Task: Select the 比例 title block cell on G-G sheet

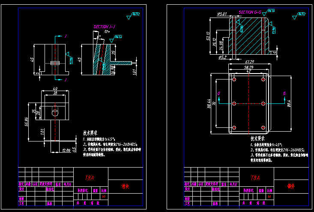Action: [270, 191]
